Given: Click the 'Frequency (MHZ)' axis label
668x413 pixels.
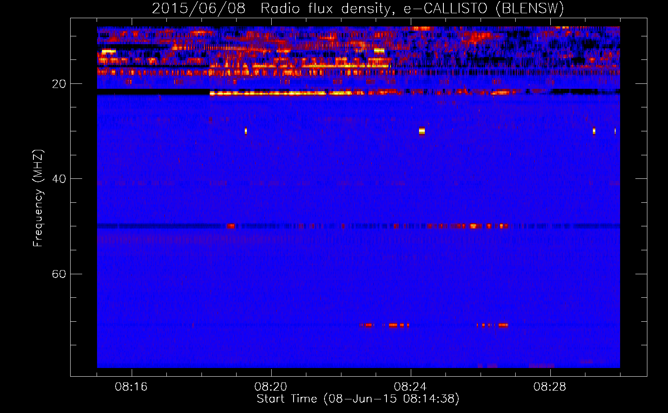Looking at the screenshot, I should pos(38,198).
